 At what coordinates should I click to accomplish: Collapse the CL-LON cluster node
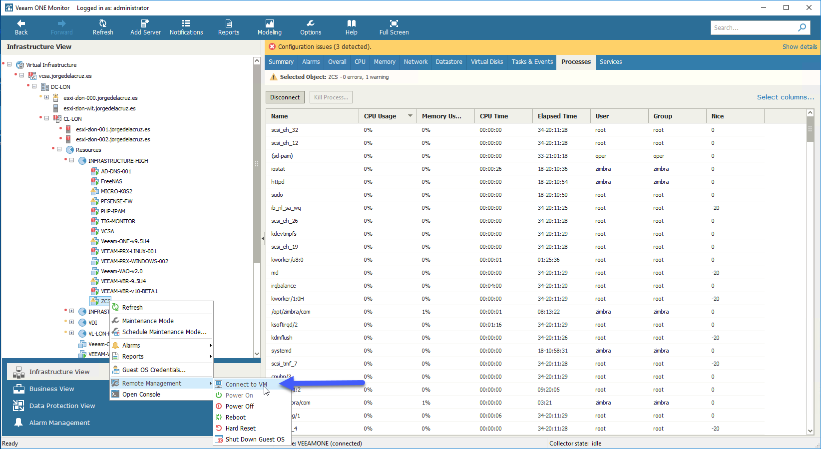coord(46,118)
